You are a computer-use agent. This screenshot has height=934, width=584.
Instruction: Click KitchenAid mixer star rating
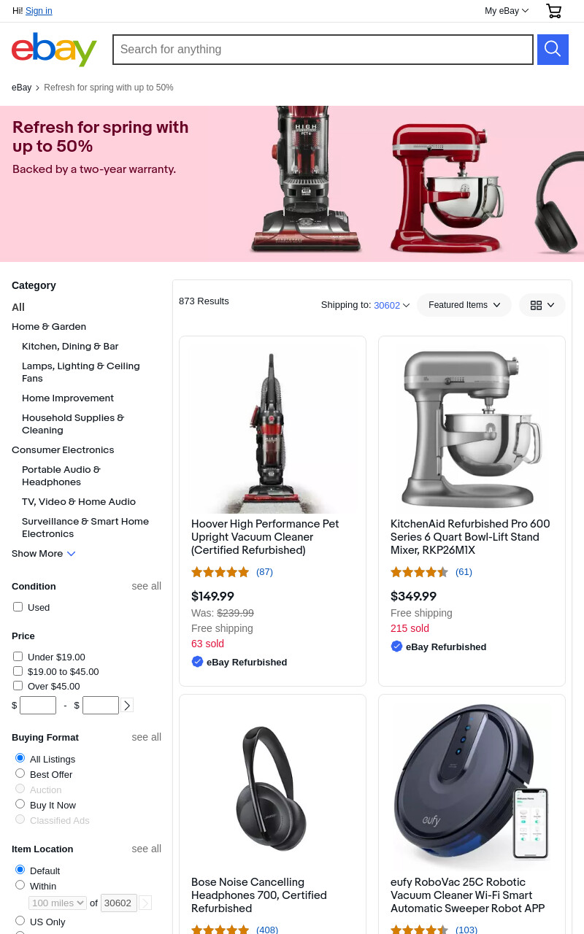pyautogui.click(x=419, y=572)
